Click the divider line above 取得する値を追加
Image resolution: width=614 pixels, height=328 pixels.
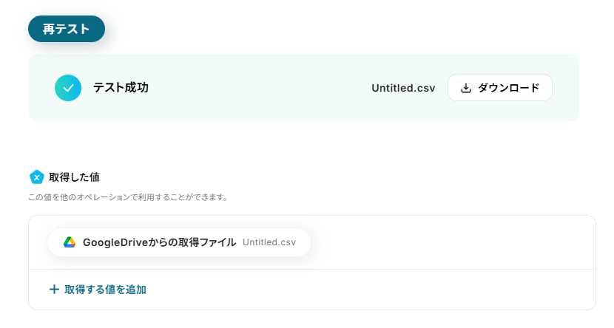click(312, 269)
